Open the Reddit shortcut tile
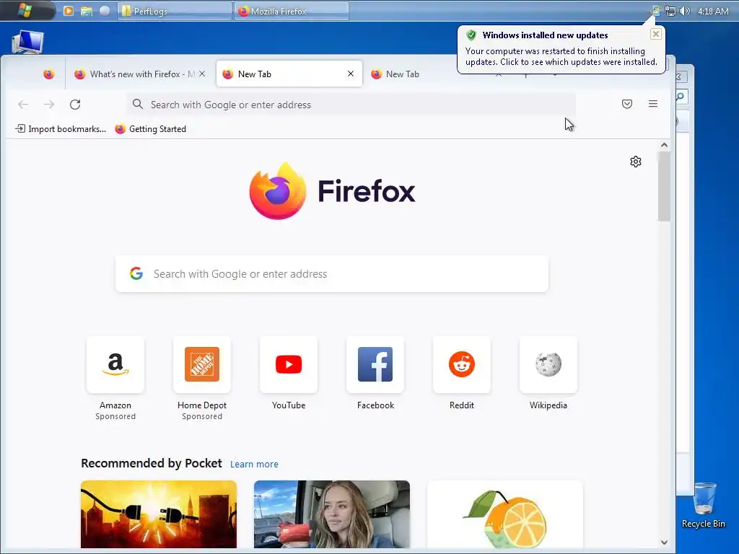The width and height of the screenshot is (739, 554). click(x=461, y=364)
